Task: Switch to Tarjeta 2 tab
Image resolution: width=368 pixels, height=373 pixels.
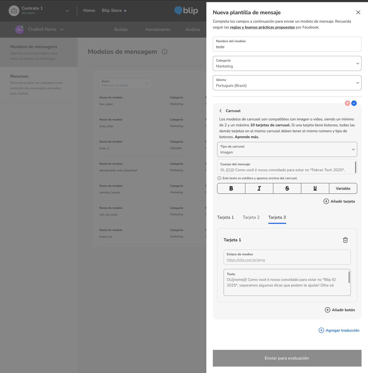Action: tap(251, 217)
